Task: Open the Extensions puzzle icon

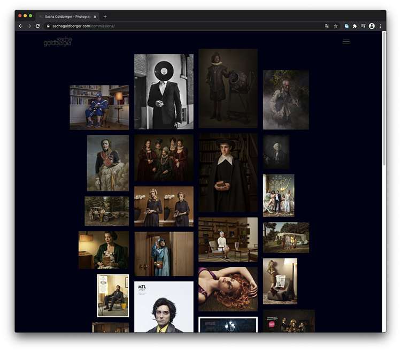Action: (354, 26)
